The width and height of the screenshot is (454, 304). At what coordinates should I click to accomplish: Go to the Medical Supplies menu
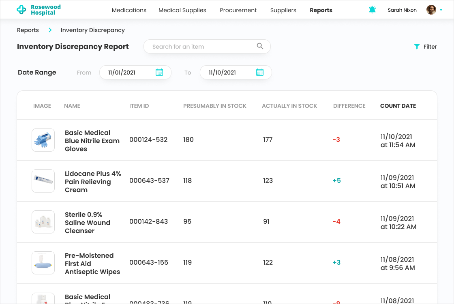[182, 10]
